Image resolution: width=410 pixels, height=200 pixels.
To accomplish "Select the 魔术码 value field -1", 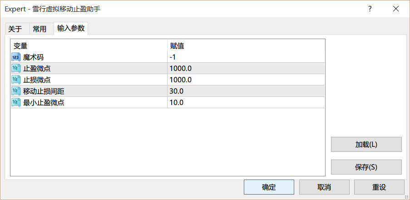I will [x=246, y=57].
